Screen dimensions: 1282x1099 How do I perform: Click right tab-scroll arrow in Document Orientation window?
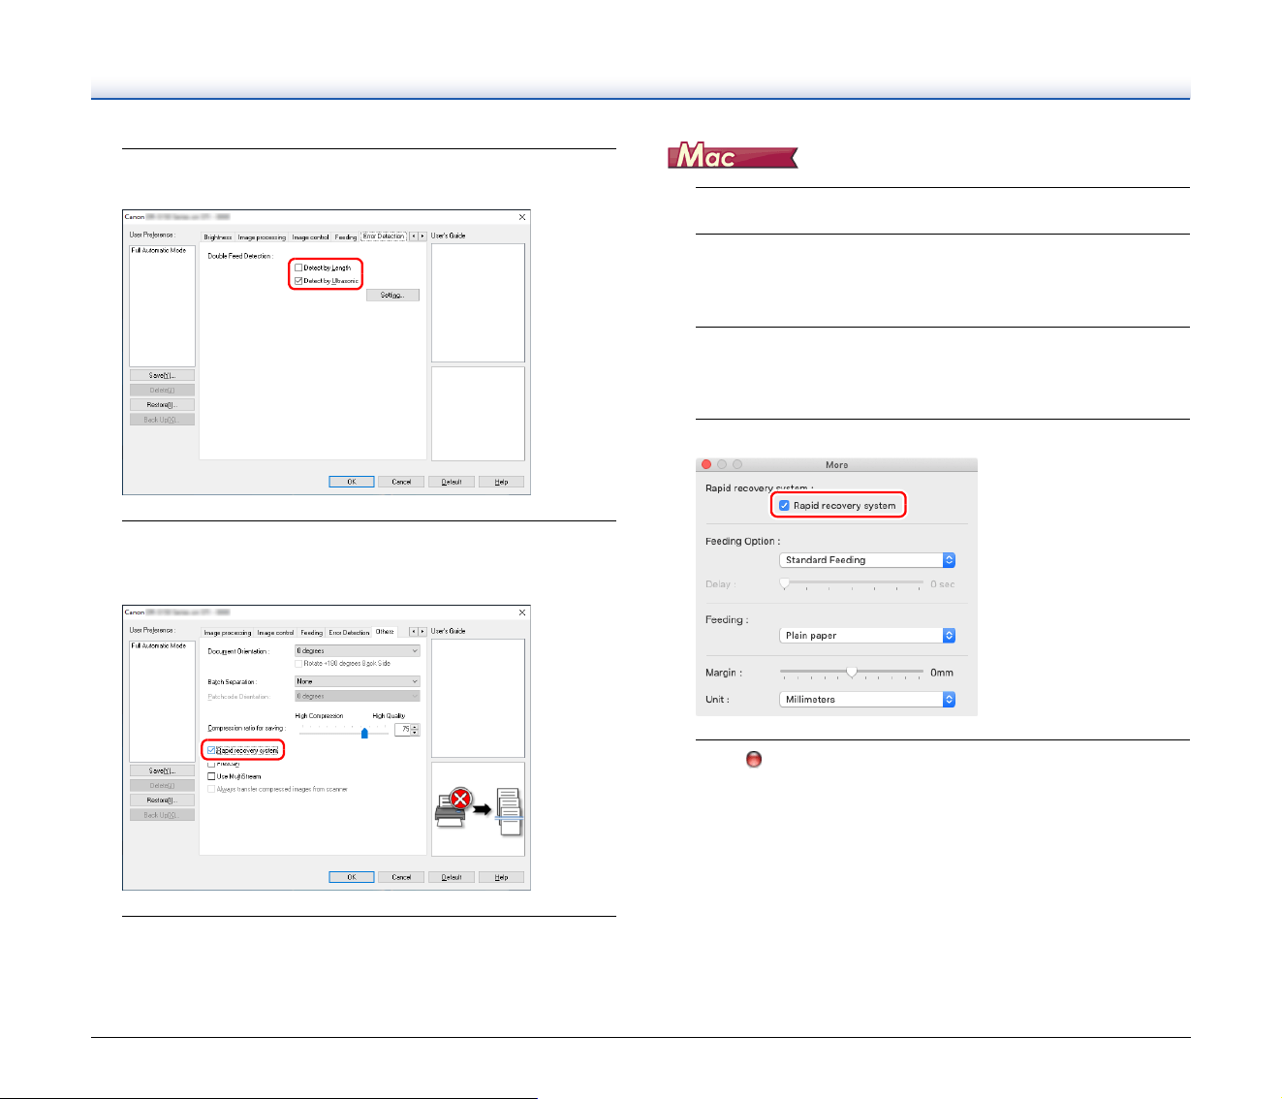422,632
